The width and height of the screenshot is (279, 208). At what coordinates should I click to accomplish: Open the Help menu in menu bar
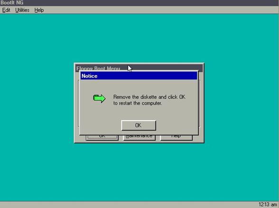tap(39, 10)
